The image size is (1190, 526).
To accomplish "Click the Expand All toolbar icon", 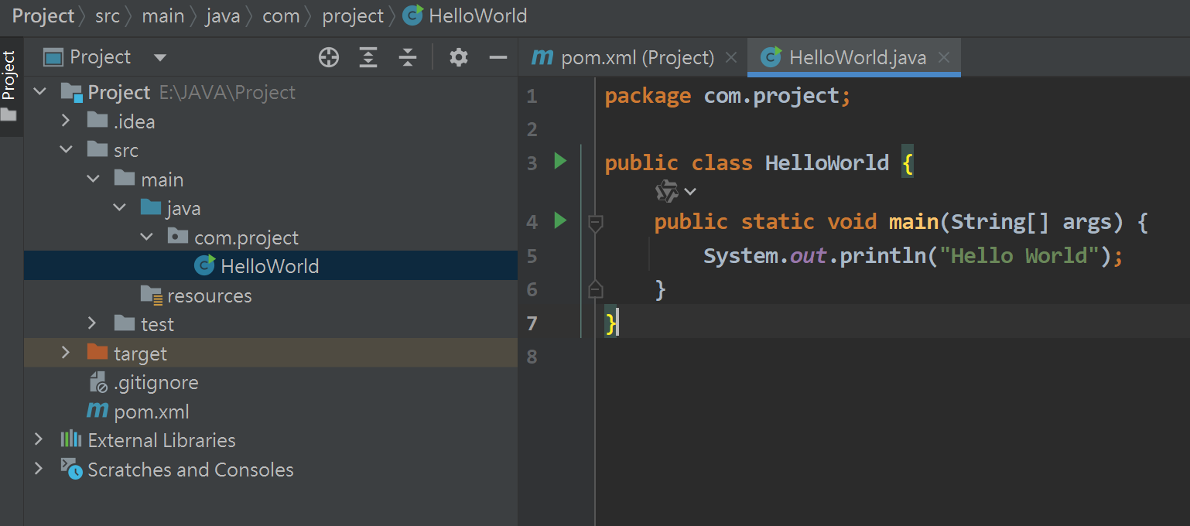I will tap(368, 57).
